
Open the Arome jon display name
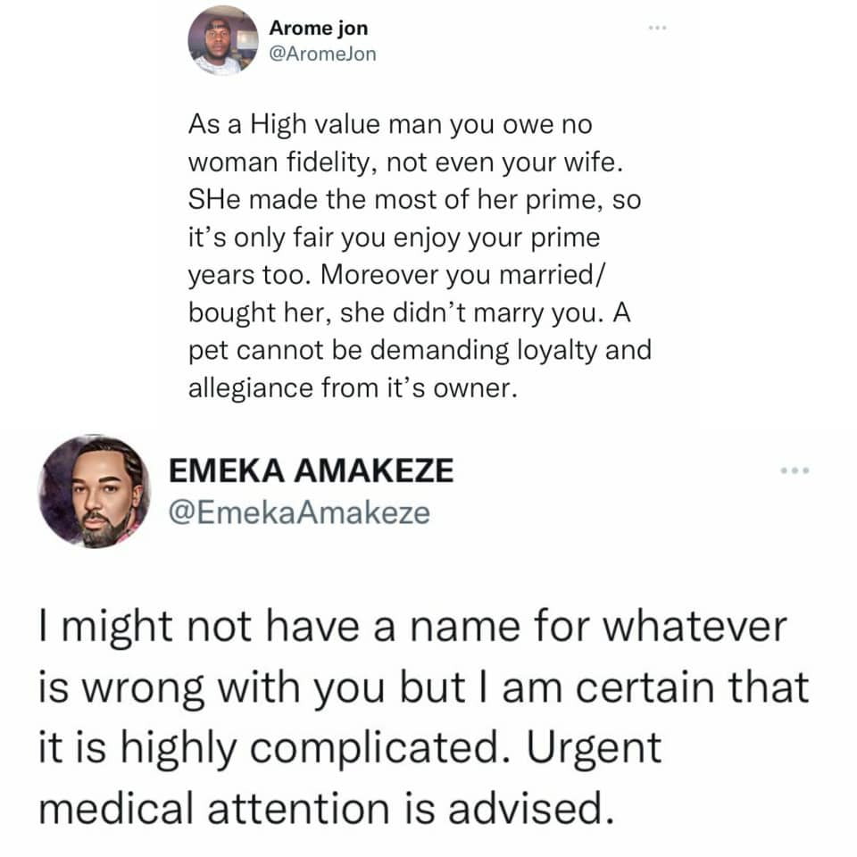(x=318, y=29)
